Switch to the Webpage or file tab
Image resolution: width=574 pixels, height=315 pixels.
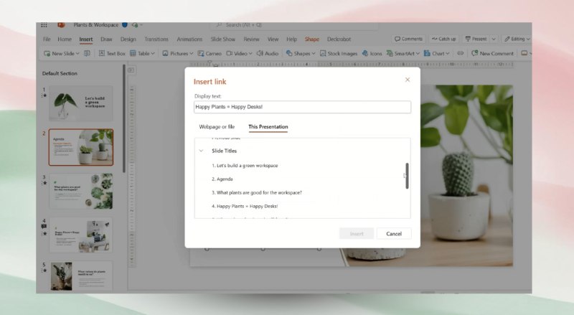coord(217,127)
